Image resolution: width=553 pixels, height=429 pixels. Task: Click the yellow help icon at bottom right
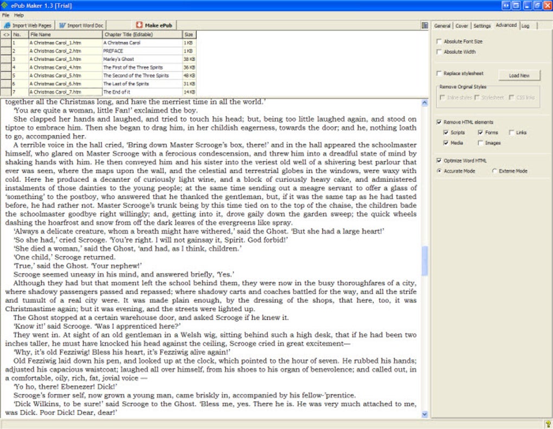[x=549, y=423]
